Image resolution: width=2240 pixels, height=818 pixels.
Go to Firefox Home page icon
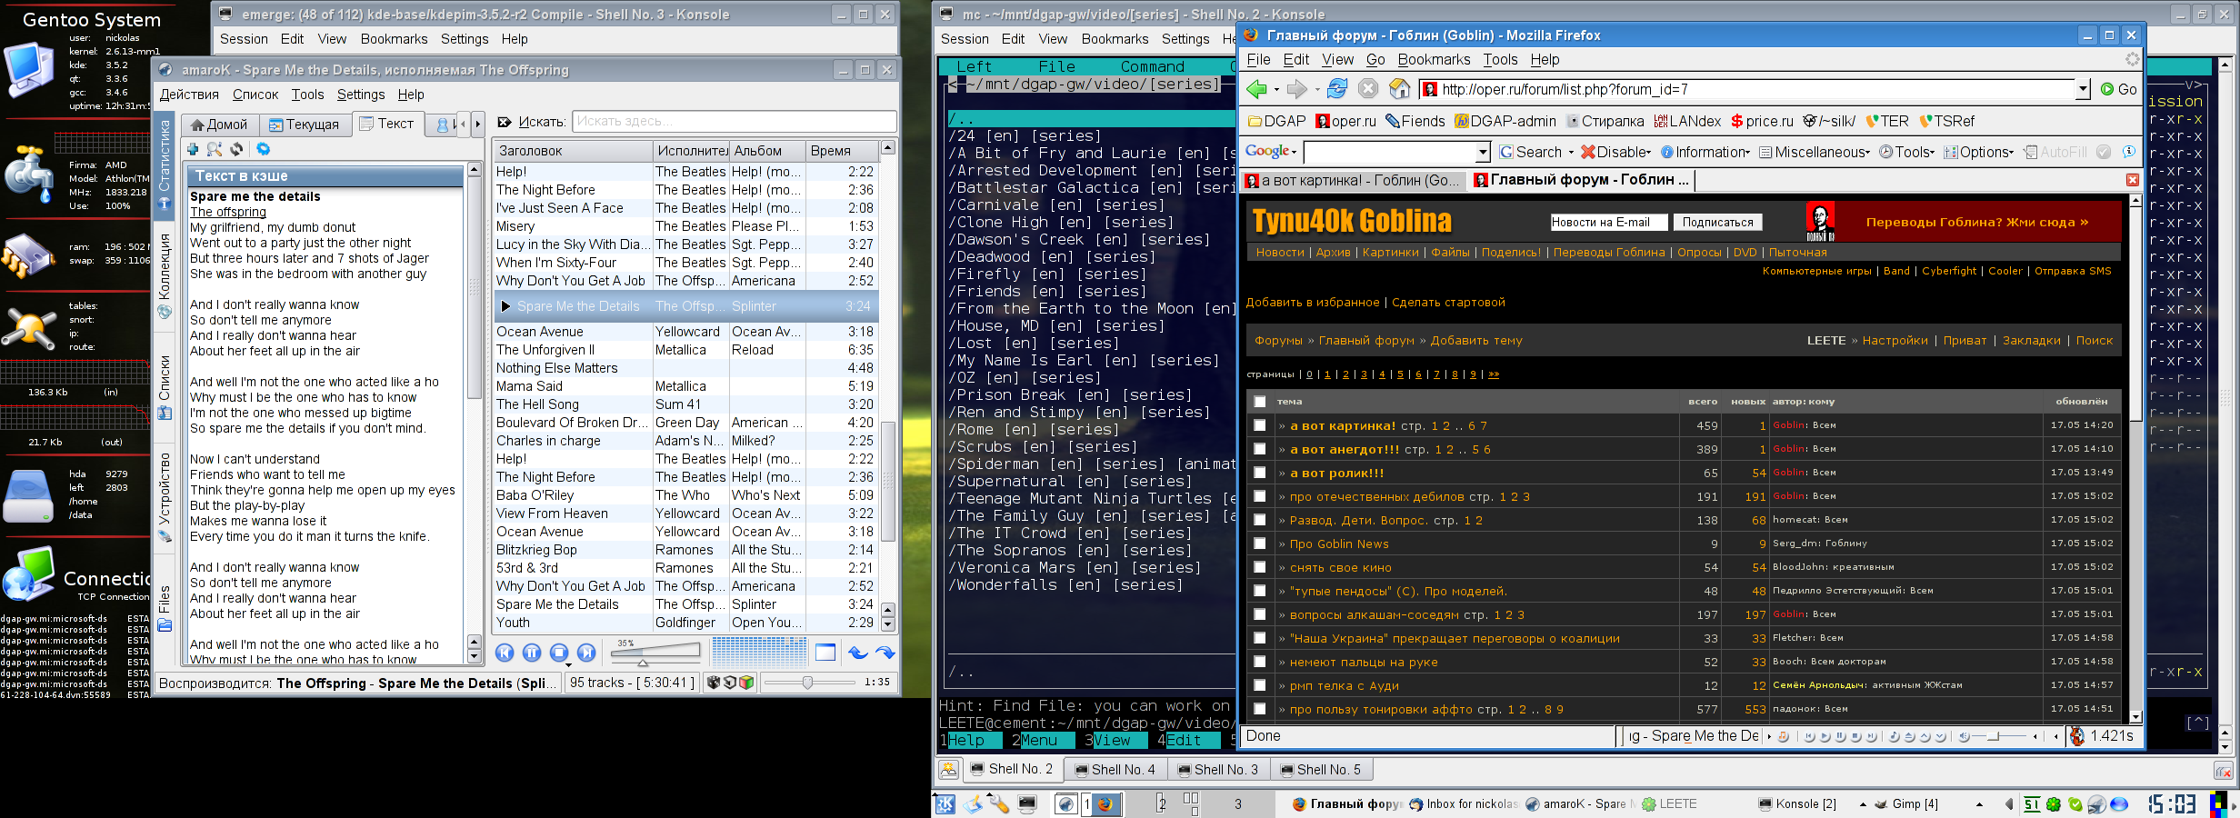(1400, 89)
